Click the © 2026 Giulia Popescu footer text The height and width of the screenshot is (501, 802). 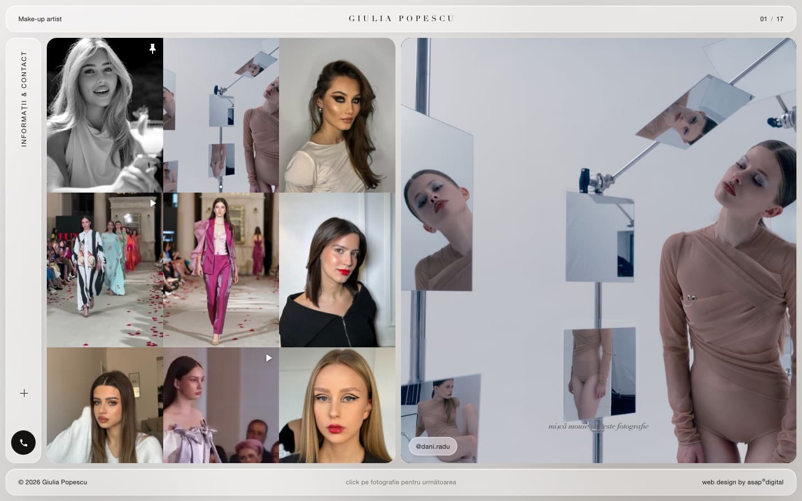tap(53, 482)
